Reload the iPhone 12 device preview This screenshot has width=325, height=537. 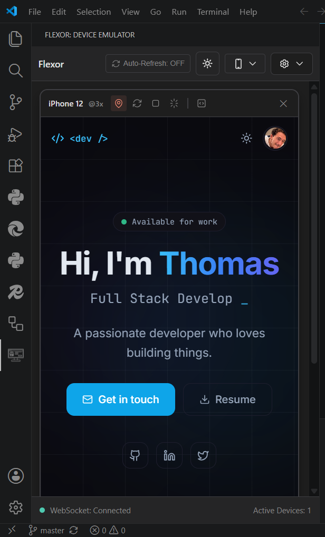(x=137, y=103)
